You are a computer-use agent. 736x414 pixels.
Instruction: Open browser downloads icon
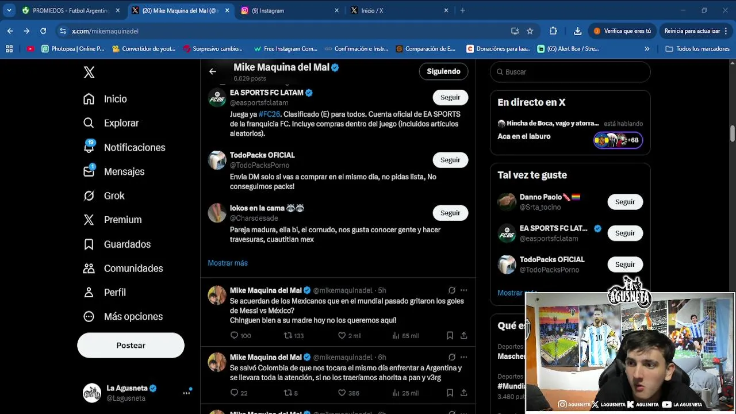[x=577, y=31]
